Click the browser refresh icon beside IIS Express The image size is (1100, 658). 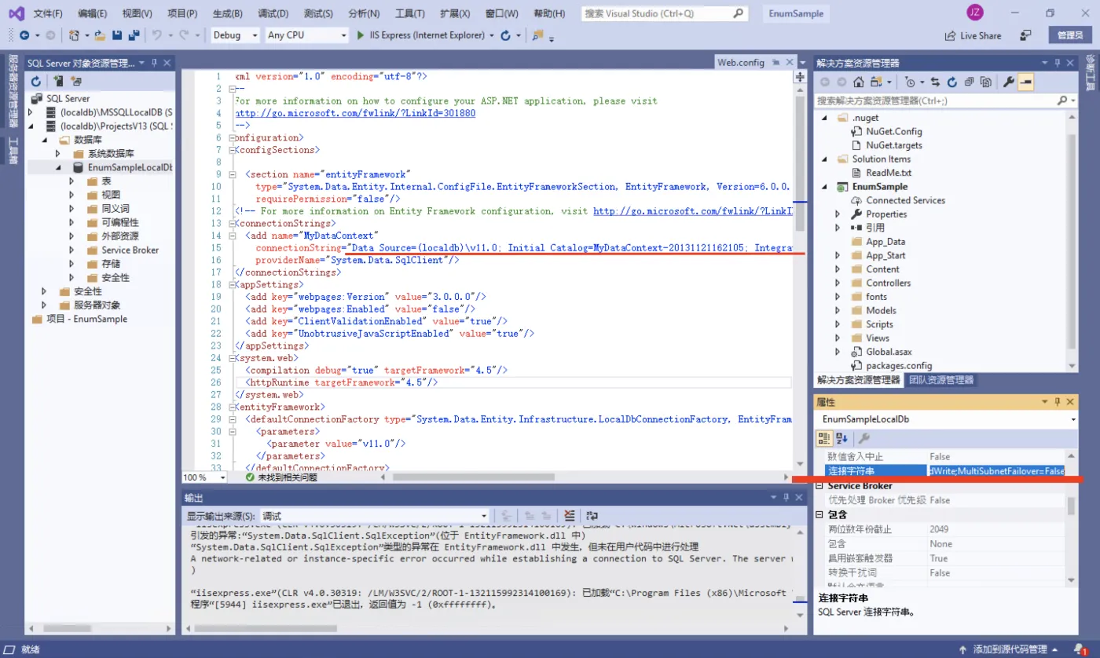click(506, 35)
